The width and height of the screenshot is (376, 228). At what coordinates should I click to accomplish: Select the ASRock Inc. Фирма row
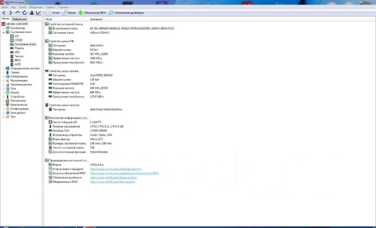pos(76,165)
